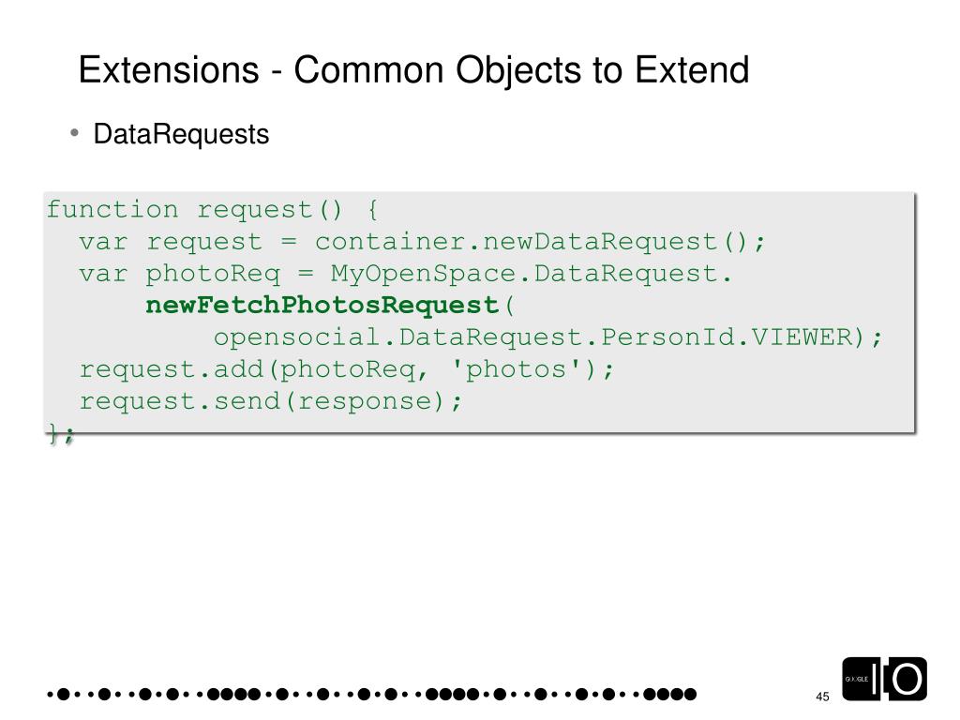
Task: Click the slide title 'Extensions - Common Objects to Extend'
Action: pos(413,70)
